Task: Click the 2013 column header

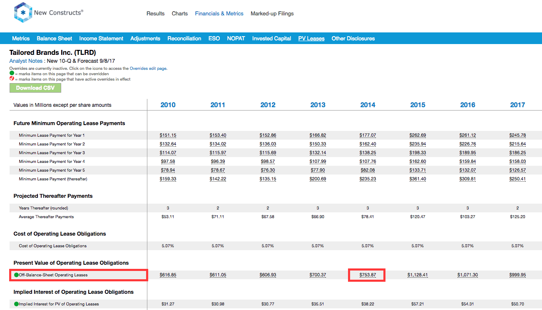Action: [318, 105]
